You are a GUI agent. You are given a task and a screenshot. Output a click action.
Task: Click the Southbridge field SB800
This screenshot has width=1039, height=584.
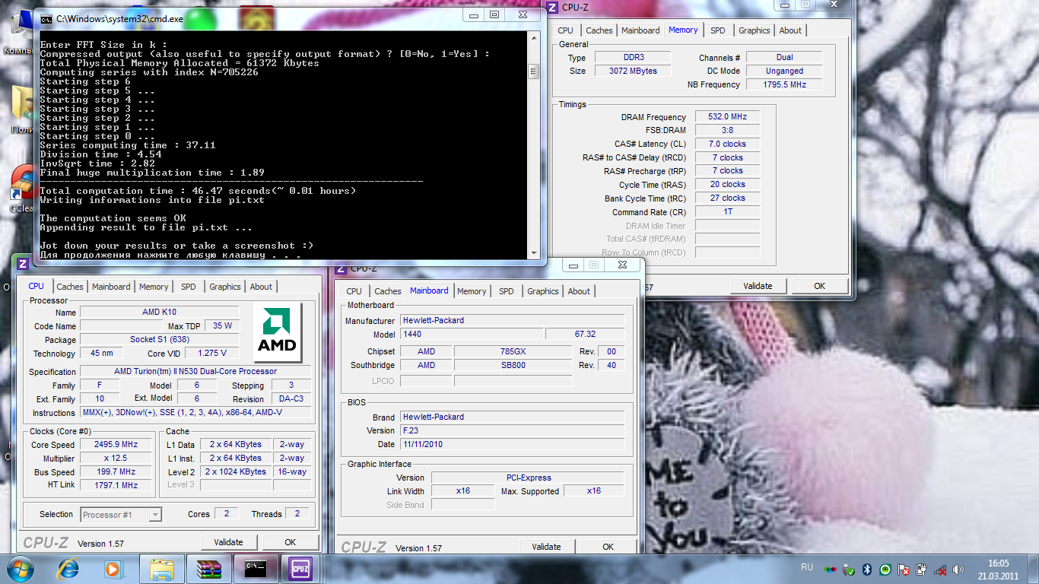click(513, 365)
